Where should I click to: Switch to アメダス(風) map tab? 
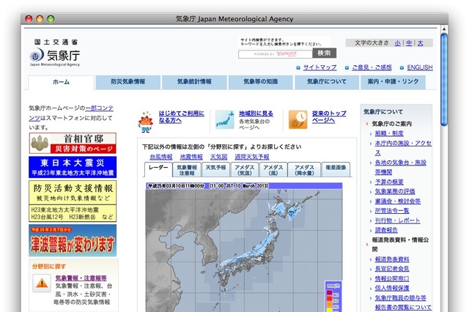coord(273,170)
